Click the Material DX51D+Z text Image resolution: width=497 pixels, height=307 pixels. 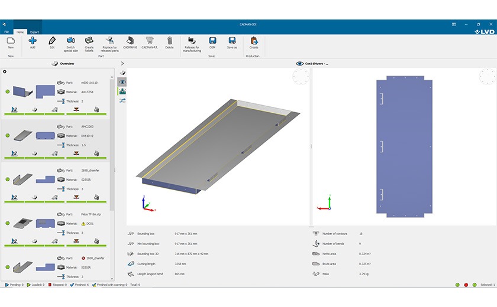(88, 136)
